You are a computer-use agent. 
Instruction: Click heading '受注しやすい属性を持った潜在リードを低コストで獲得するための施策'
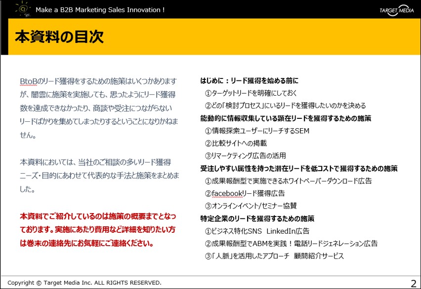(299, 168)
